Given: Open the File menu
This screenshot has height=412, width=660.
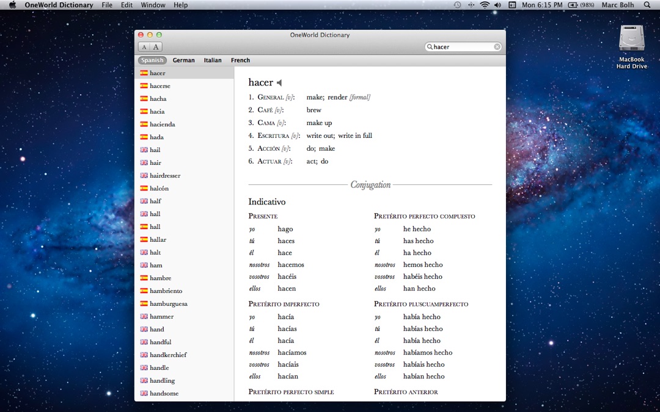Looking at the screenshot, I should tap(107, 5).
